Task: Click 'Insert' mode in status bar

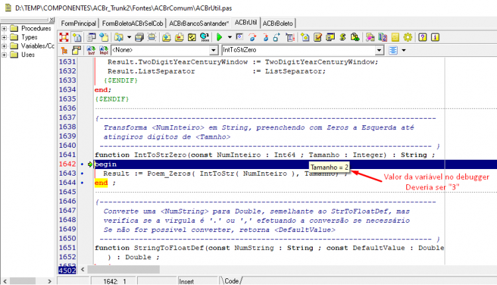Action: [186, 282]
